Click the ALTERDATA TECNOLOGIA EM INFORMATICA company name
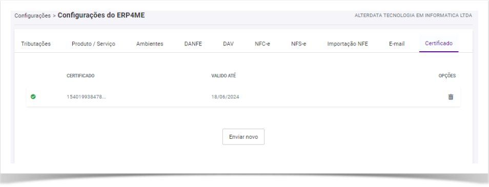This screenshot has height=187, width=489. [413, 15]
